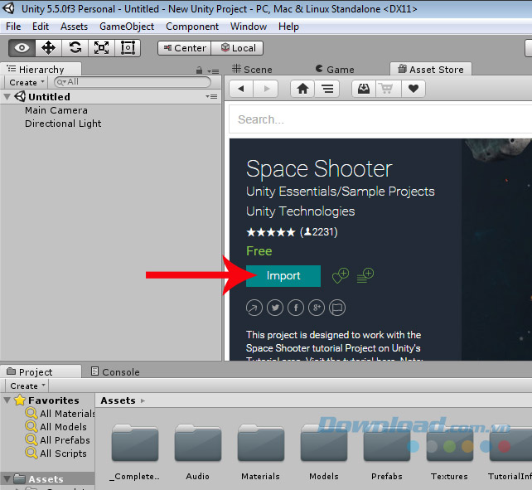Click the Asset Store search field
This screenshot has height=490, width=532.
(x=381, y=119)
